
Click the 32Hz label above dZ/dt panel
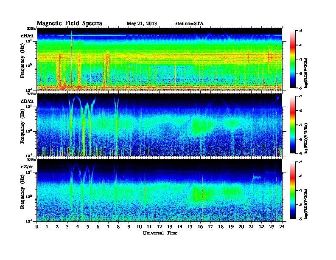[31, 160]
